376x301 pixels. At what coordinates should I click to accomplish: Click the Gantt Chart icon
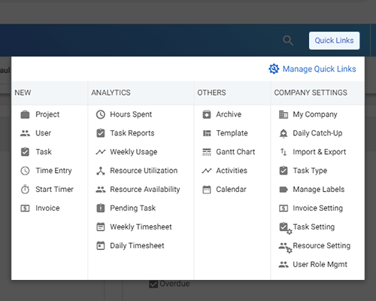pos(207,152)
